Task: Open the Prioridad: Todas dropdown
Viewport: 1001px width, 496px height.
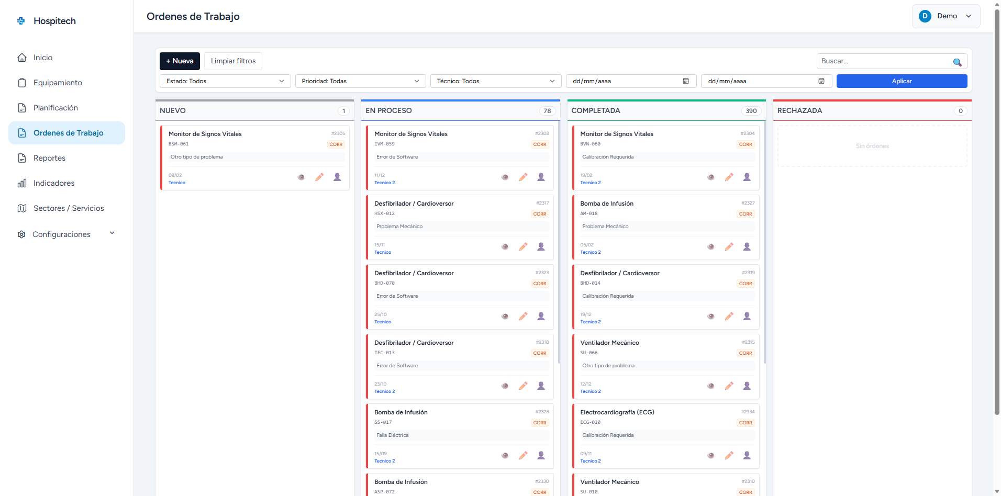Action: point(361,81)
